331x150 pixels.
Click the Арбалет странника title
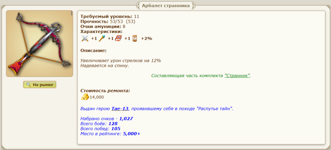[x=166, y=6]
